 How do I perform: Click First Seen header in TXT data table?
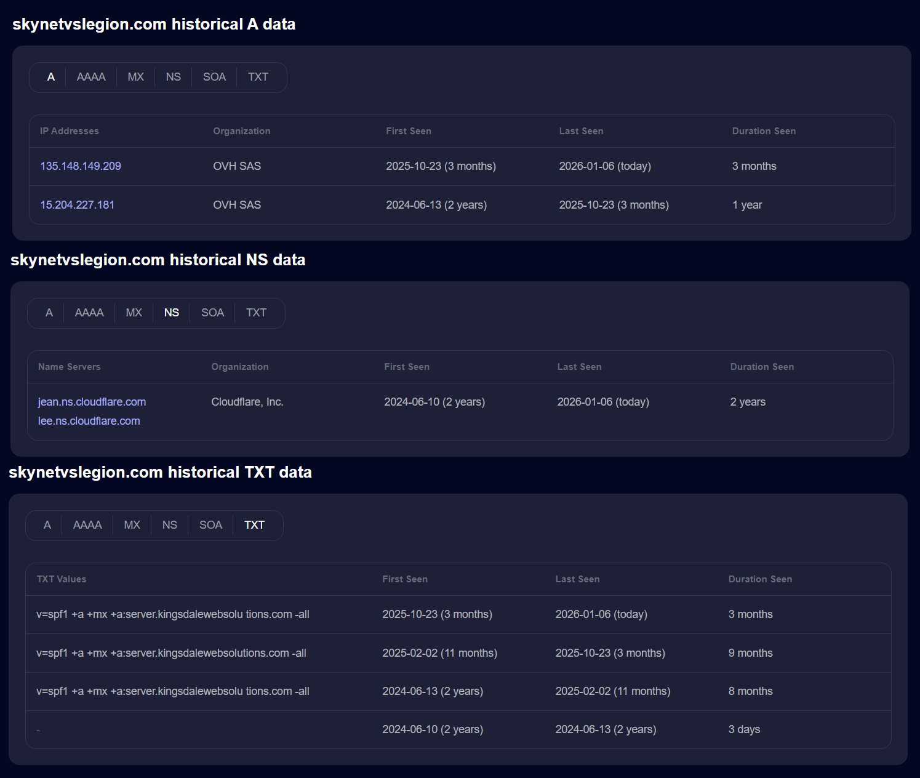point(405,579)
